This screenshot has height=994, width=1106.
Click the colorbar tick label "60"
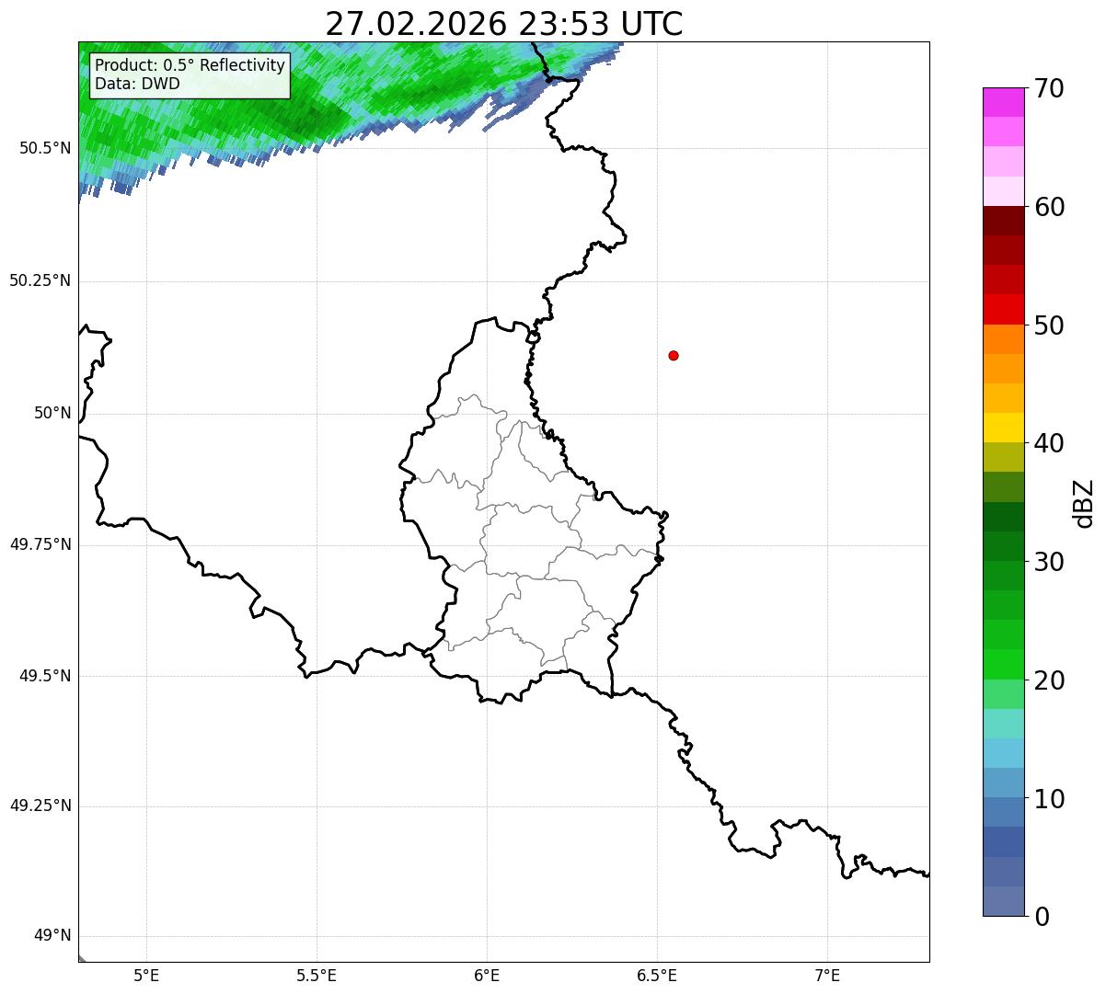click(1049, 207)
